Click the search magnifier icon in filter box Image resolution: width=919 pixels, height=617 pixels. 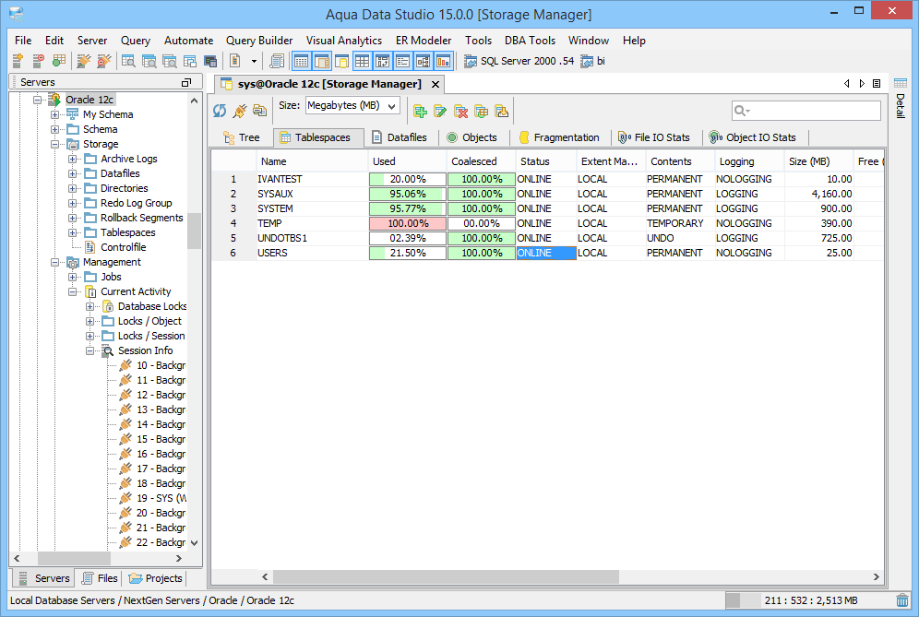tap(742, 111)
